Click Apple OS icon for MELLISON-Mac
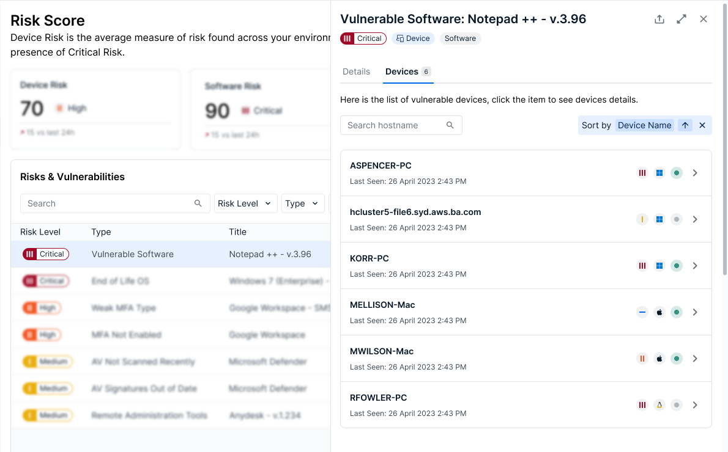This screenshot has height=452, width=728. (659, 312)
